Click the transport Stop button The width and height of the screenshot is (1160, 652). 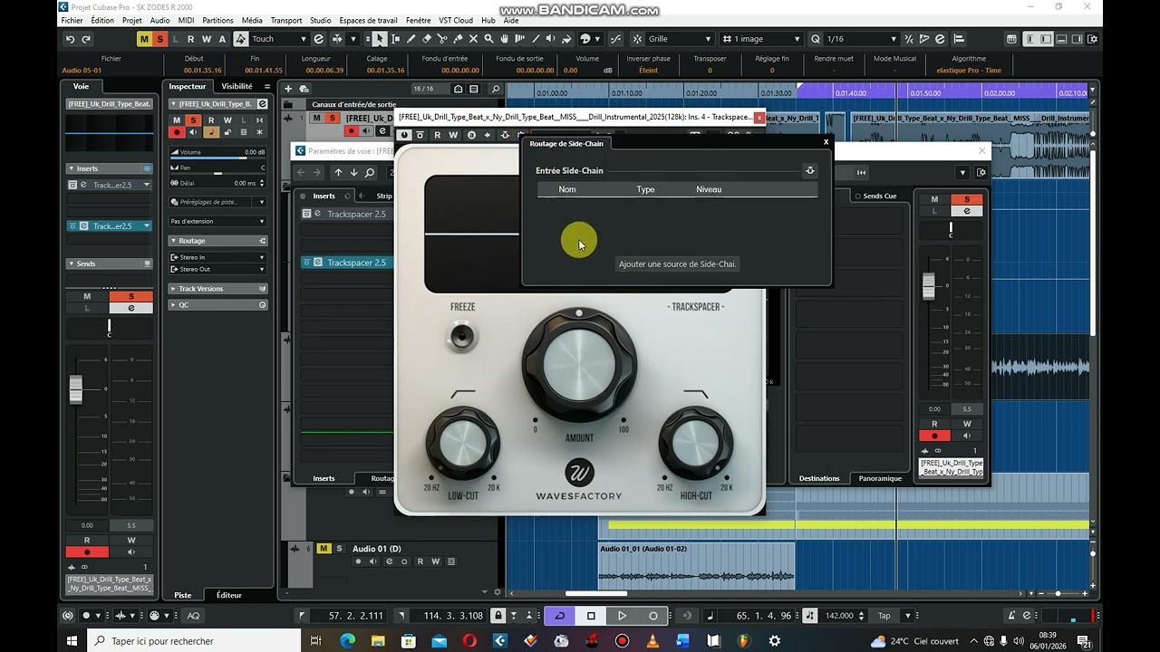coord(591,616)
